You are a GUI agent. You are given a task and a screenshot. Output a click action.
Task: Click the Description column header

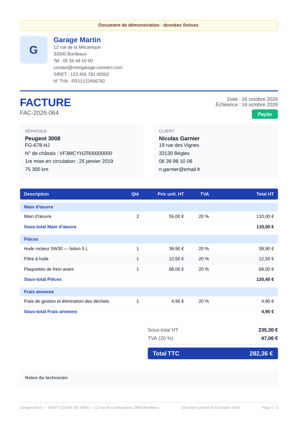(36, 194)
